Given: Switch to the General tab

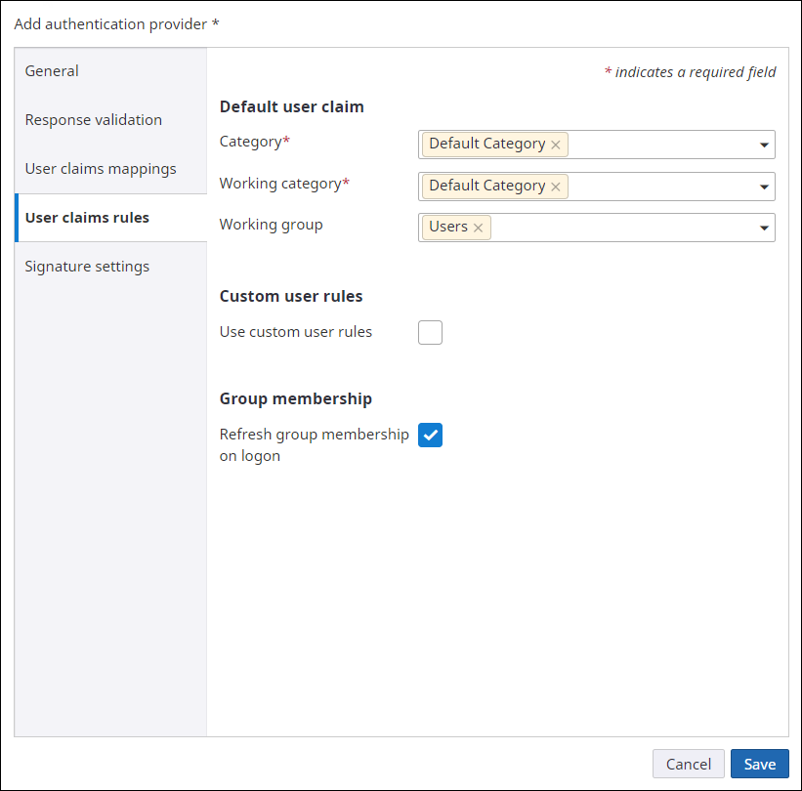Looking at the screenshot, I should [x=51, y=70].
